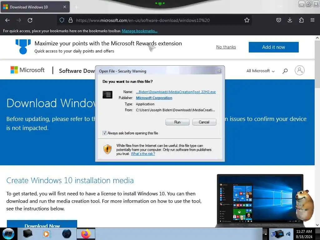Click the Firefox back arrow
This screenshot has height=240, width=320.
[7, 20]
